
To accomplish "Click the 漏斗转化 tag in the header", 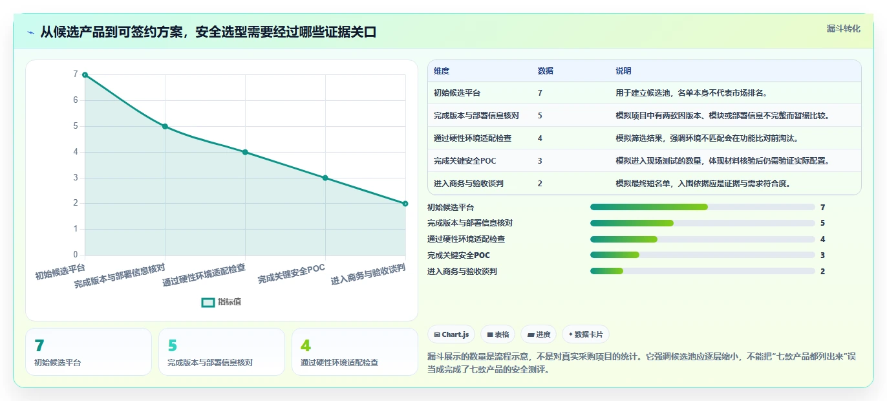I will [x=844, y=28].
